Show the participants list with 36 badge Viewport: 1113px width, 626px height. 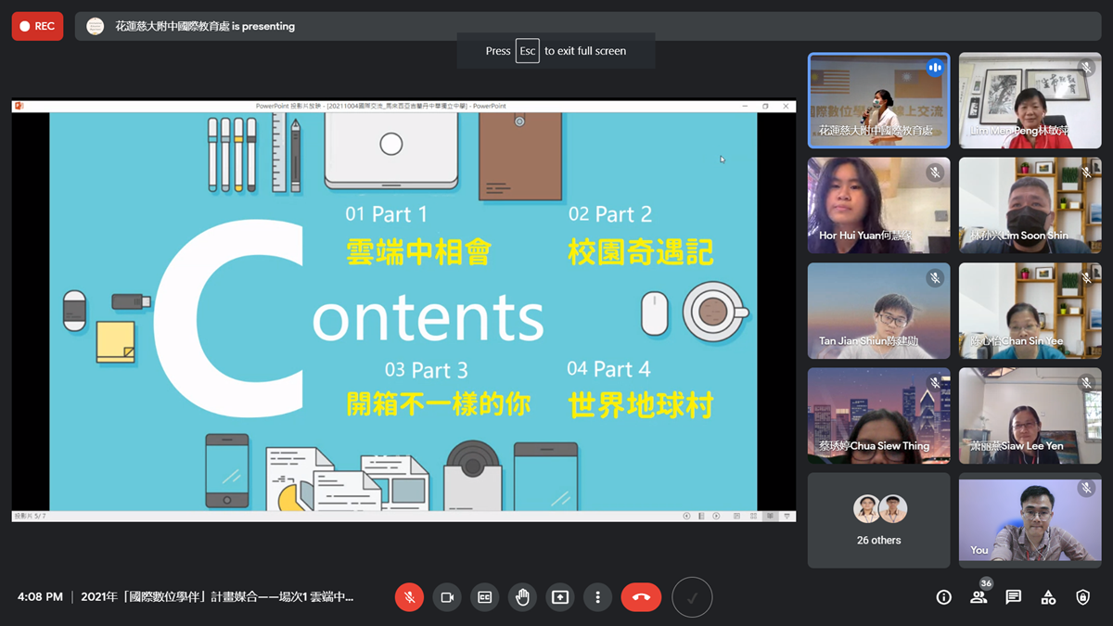tap(979, 597)
